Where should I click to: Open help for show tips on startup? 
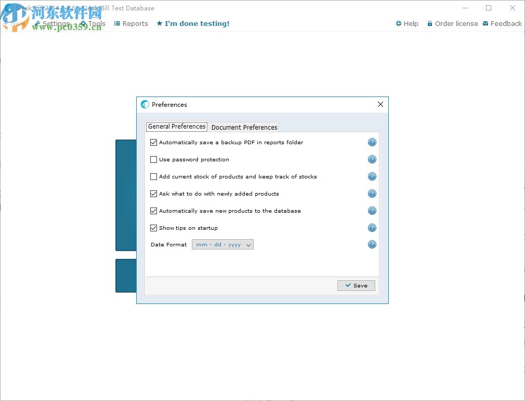372,228
